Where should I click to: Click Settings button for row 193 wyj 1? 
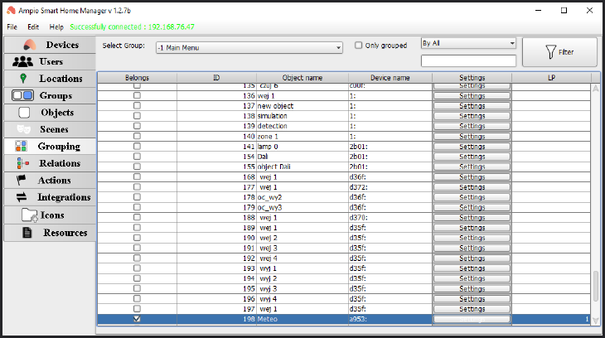pyautogui.click(x=472, y=268)
